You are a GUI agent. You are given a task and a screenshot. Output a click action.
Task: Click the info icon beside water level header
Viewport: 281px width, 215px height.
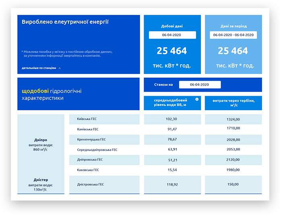[x=197, y=99]
